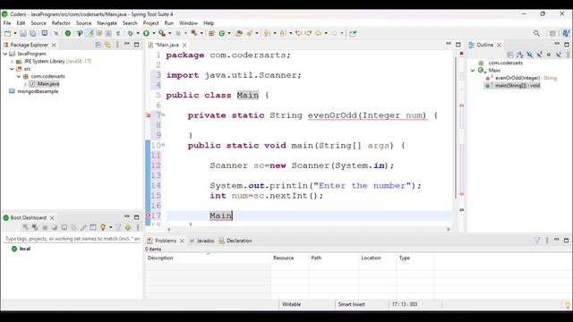
Task: Toggle the Java perspective button at top right
Action: (566, 33)
